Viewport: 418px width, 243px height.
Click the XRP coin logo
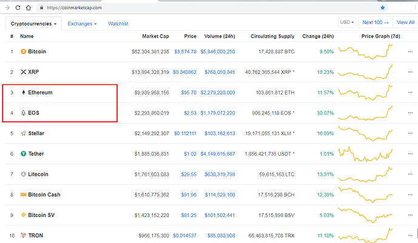click(24, 72)
